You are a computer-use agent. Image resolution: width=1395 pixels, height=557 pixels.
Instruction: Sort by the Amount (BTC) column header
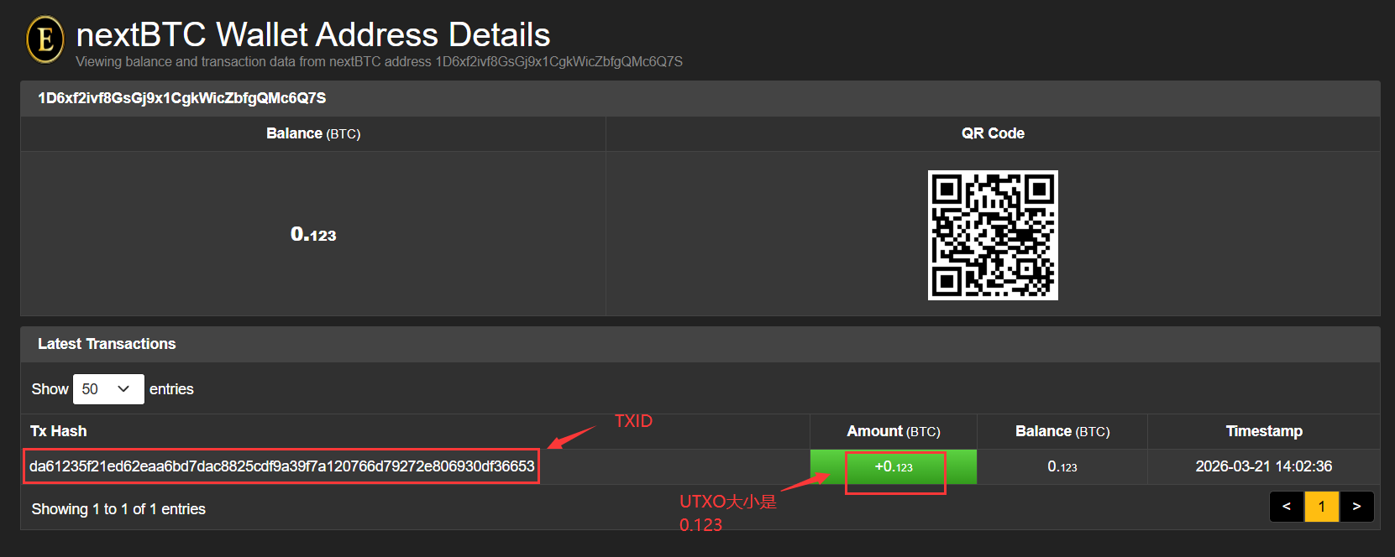point(893,431)
